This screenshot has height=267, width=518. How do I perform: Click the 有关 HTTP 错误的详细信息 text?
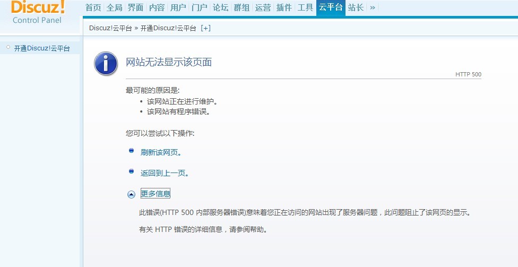point(203,229)
